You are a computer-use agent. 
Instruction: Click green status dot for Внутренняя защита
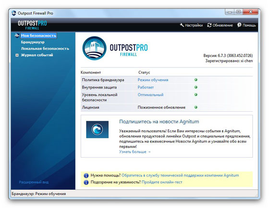click(196, 87)
